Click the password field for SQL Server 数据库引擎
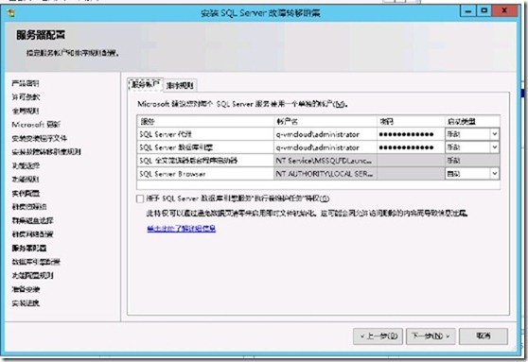The height and width of the screenshot is (362, 528). click(411, 147)
